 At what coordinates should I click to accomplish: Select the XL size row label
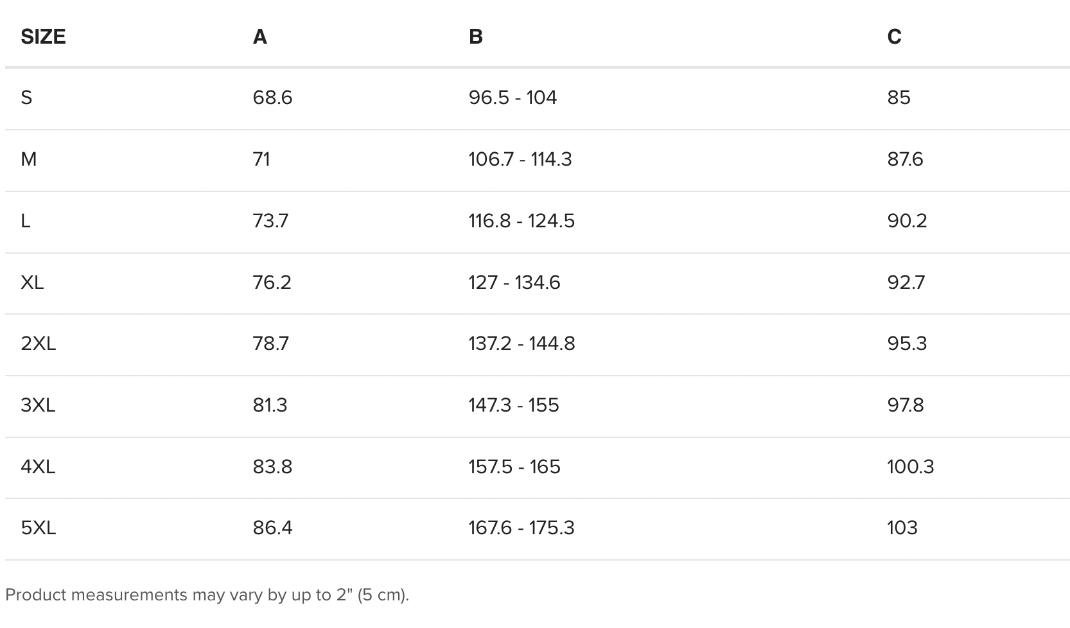point(32,283)
